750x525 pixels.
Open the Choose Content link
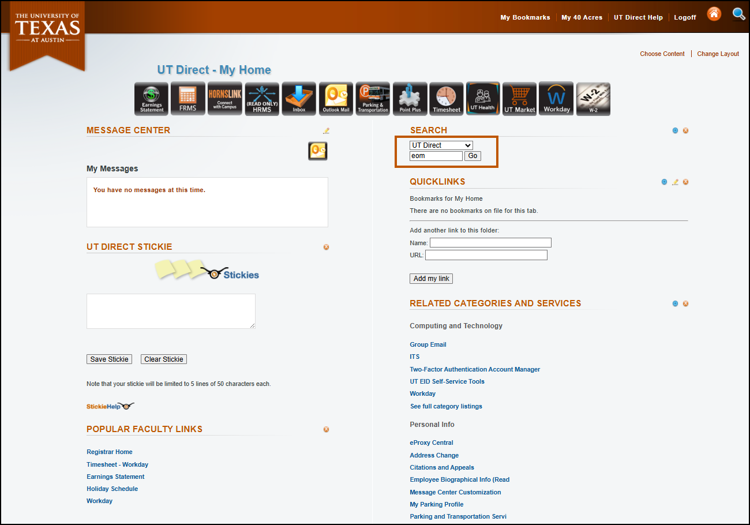point(662,54)
